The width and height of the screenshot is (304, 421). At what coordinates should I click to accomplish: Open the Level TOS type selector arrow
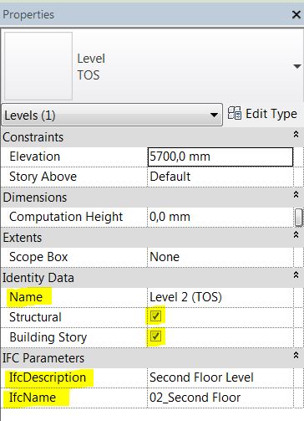pyautogui.click(x=296, y=66)
